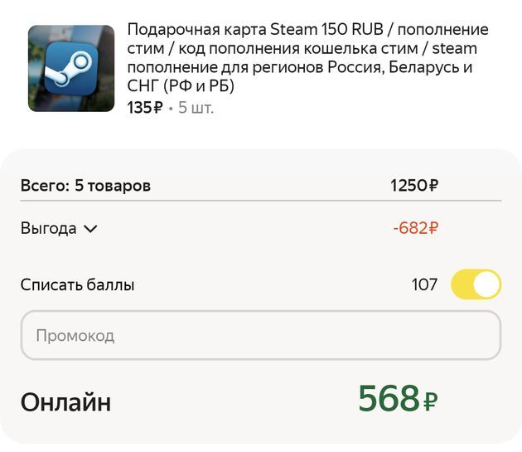Screen dimensions: 522x452
Task: Click the ruble symbol after 1250
Action: (433, 185)
